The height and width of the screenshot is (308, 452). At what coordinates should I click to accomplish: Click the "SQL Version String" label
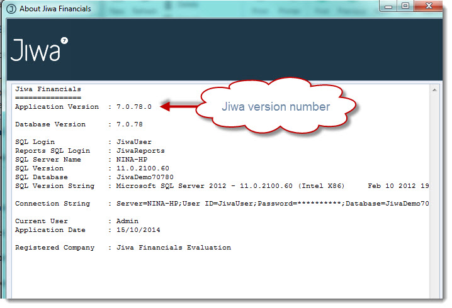(x=55, y=185)
